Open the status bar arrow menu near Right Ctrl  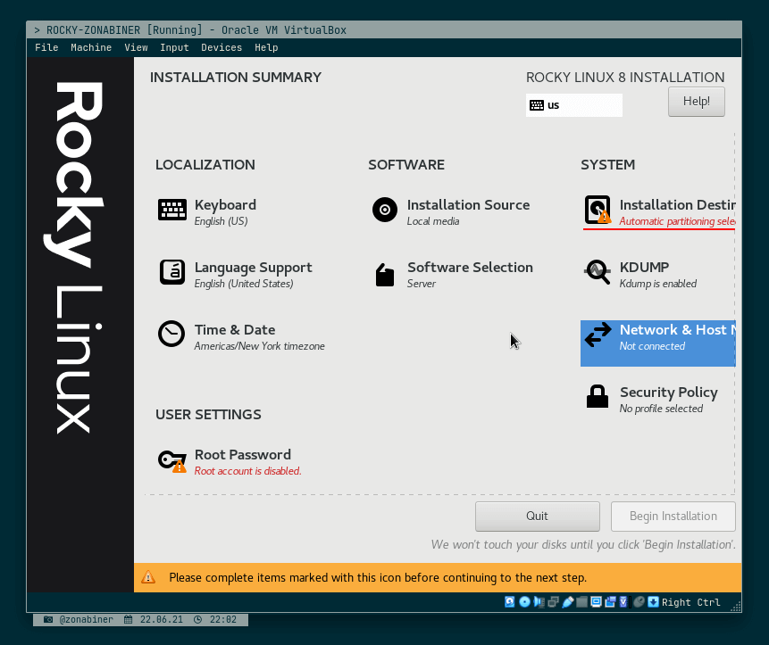click(652, 602)
